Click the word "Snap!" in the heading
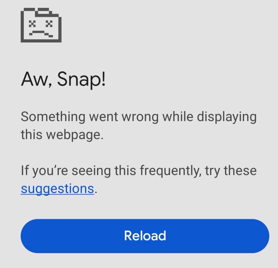 point(81,79)
